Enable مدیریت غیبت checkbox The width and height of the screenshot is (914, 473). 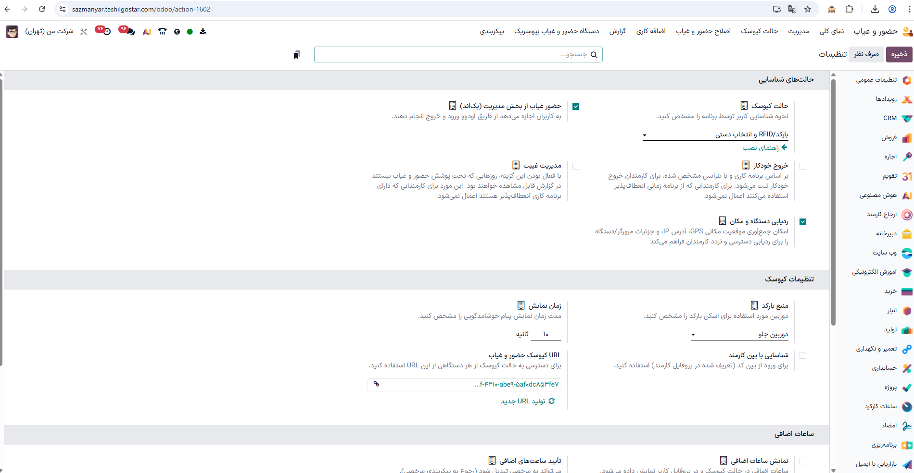tap(576, 166)
